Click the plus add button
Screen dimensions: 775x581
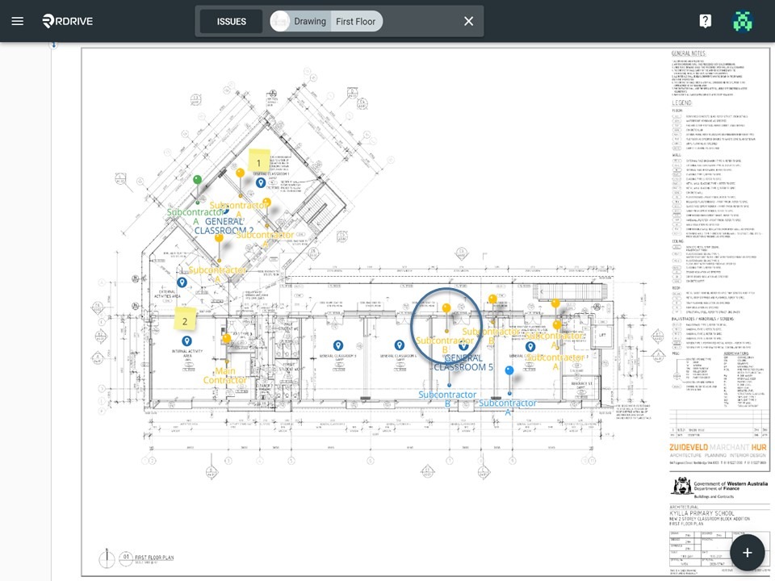[x=748, y=552]
